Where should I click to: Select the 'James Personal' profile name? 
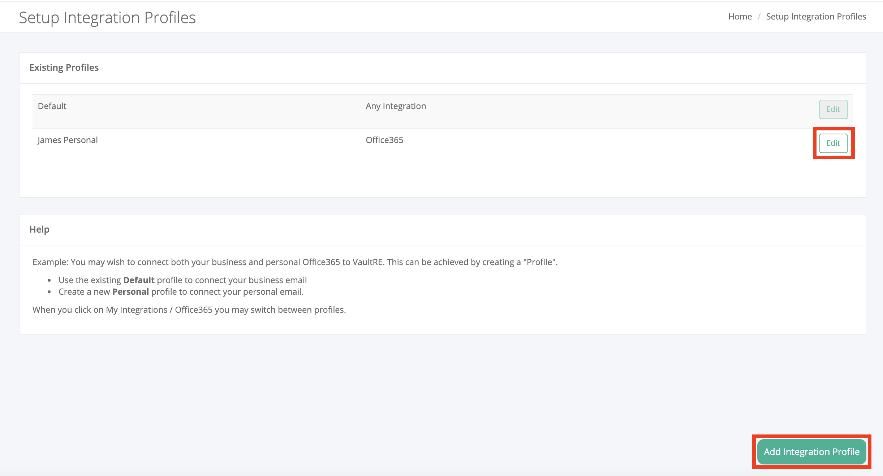point(68,140)
